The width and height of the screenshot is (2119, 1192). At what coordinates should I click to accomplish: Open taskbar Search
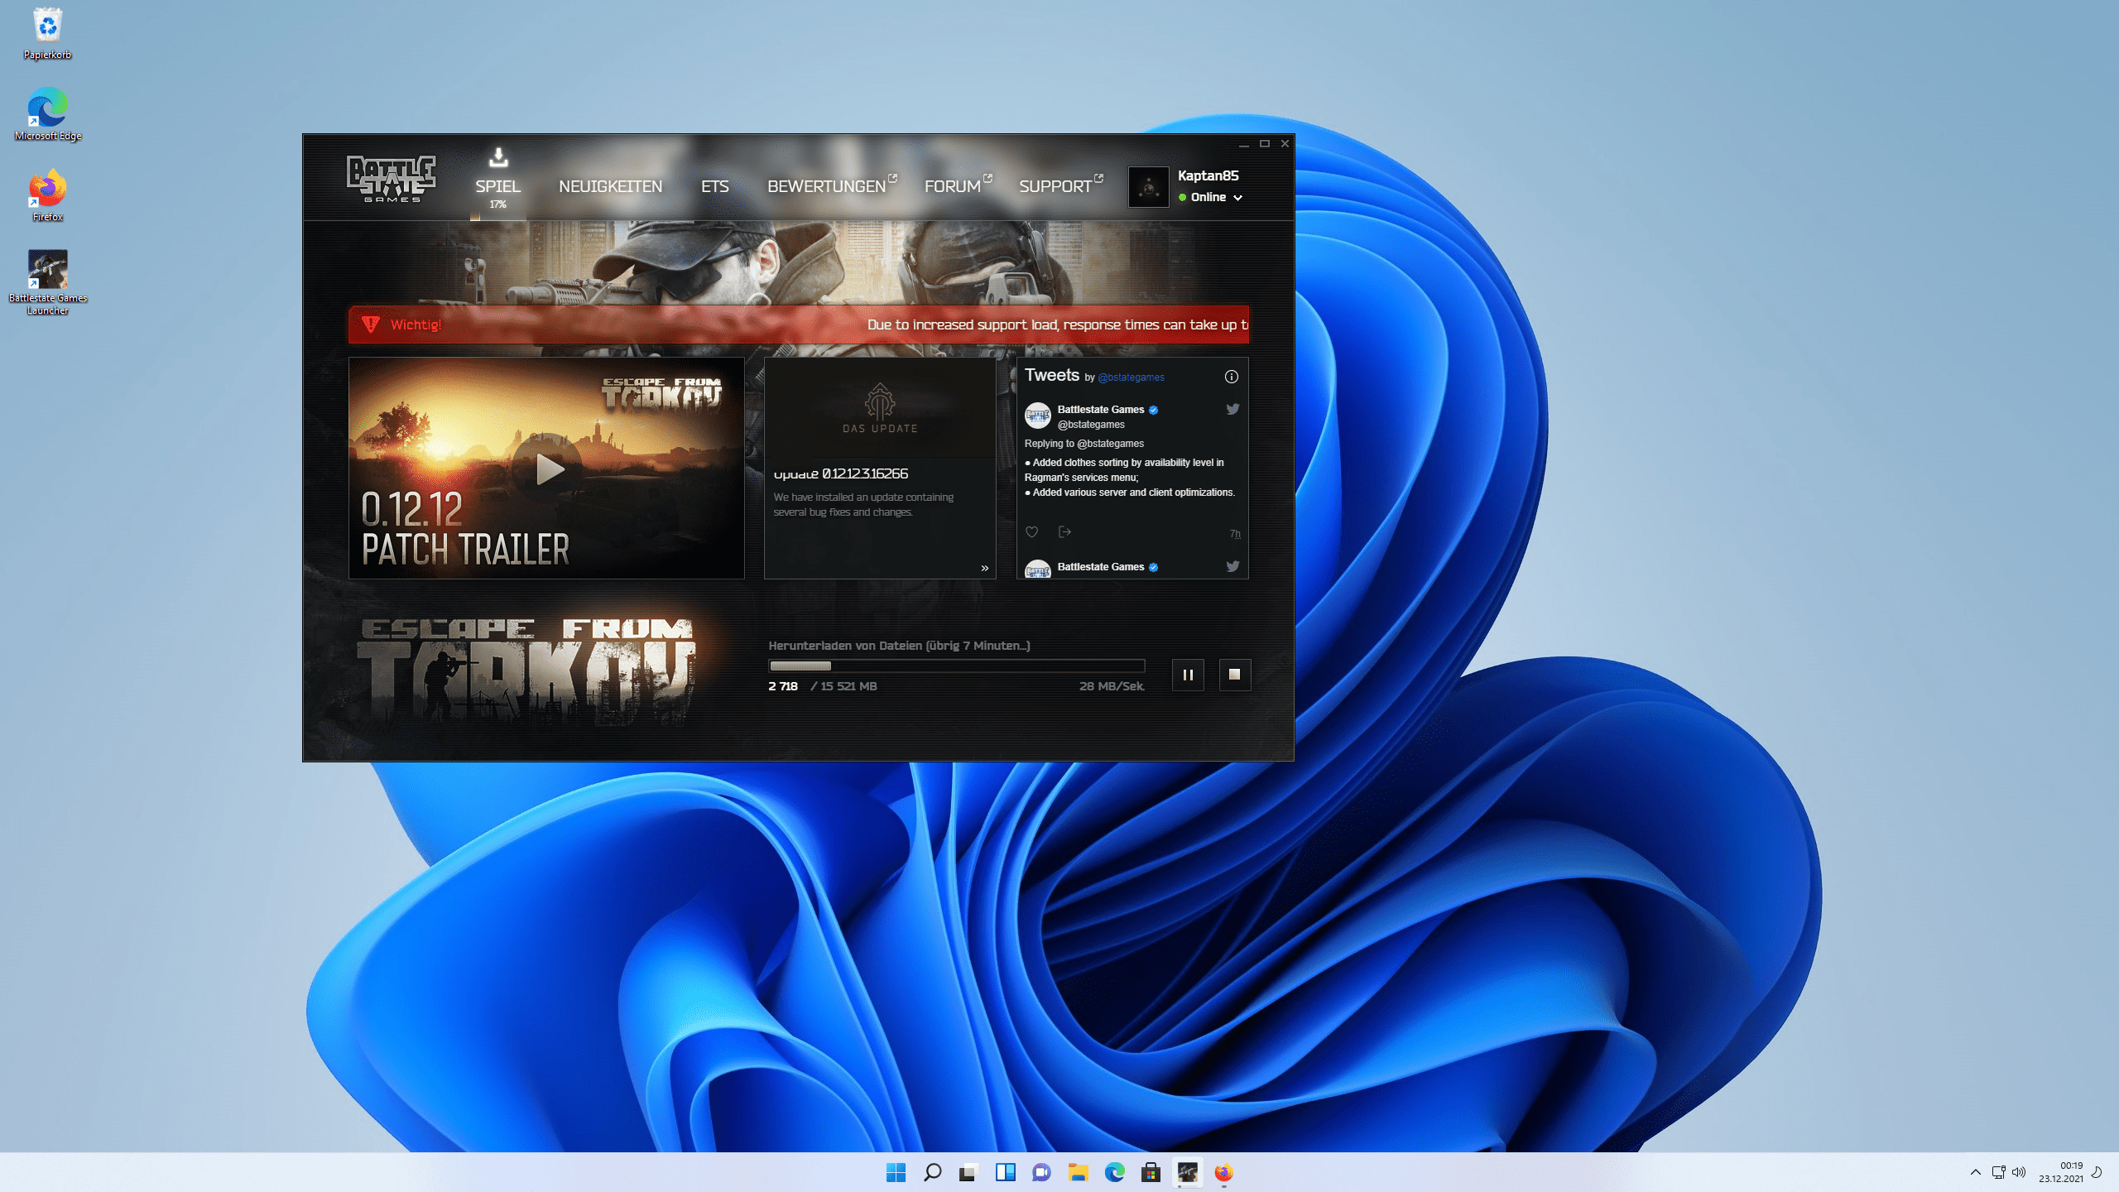click(x=932, y=1172)
